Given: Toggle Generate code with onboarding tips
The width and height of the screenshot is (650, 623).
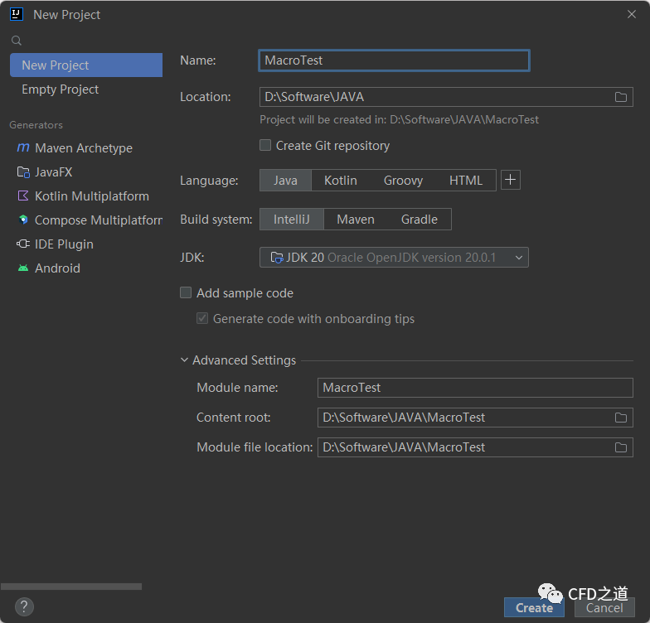Looking at the screenshot, I should 202,319.
